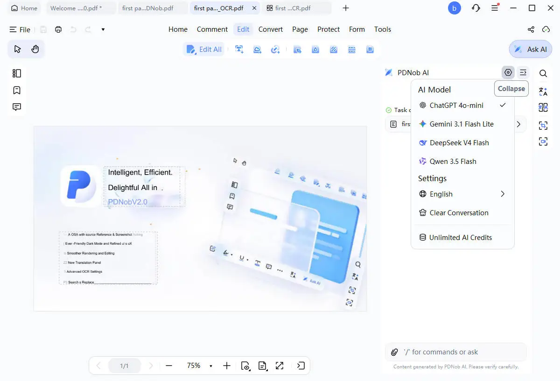The image size is (560, 381).
Task: Switch to the Comment ribbon tab
Action: coord(212,29)
